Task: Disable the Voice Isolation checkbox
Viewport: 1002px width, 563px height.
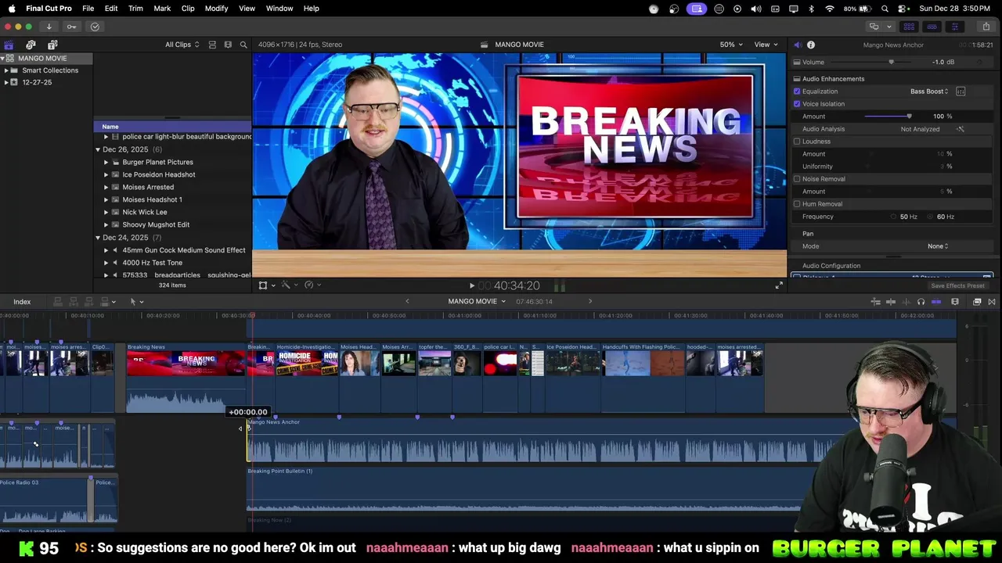Action: click(797, 104)
